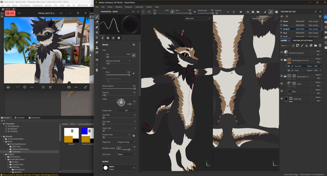Select the Clone stamp tool
The height and width of the screenshot is (176, 327).
coord(97,48)
